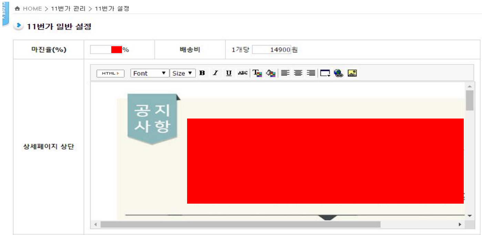Click the HOME breadcrumb link
This screenshot has height=235, width=482.
click(32, 9)
